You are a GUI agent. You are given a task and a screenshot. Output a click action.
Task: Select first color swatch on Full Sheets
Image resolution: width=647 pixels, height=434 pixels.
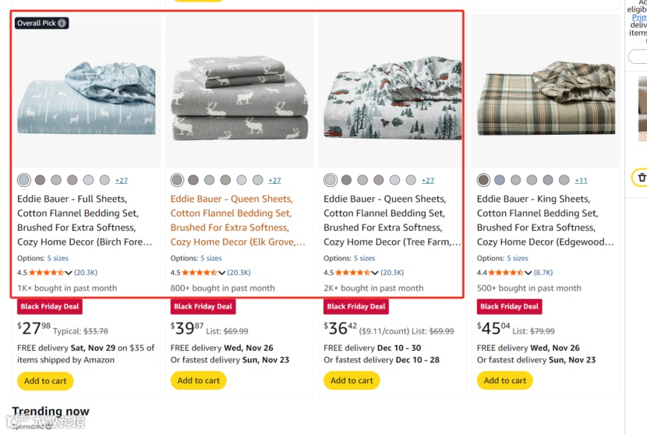click(x=24, y=180)
